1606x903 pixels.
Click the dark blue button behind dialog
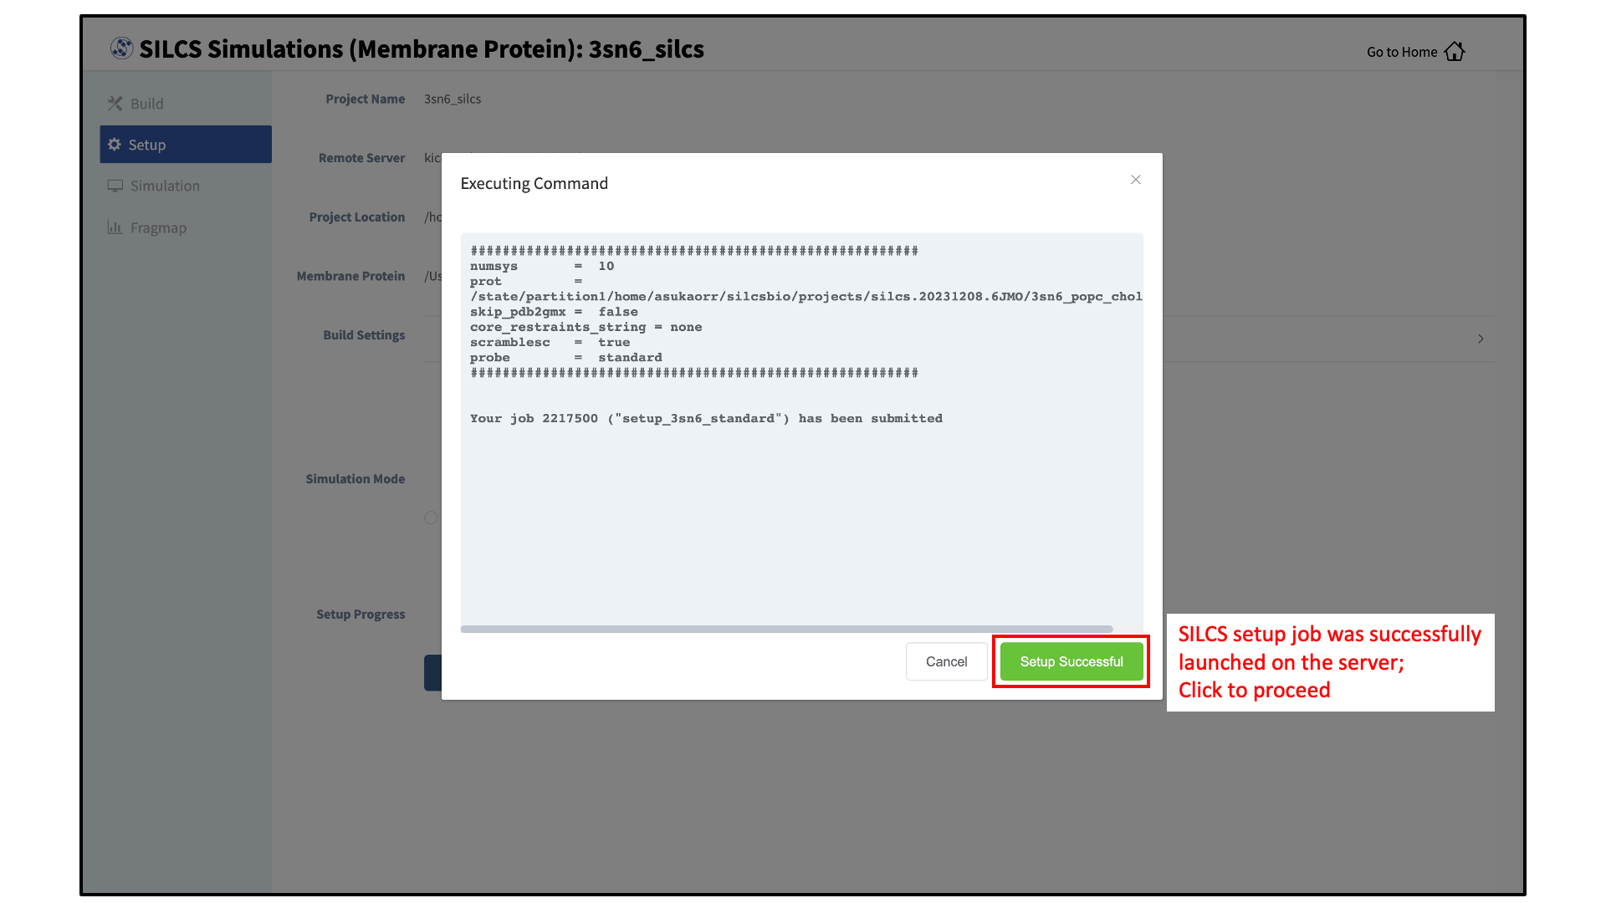(432, 673)
